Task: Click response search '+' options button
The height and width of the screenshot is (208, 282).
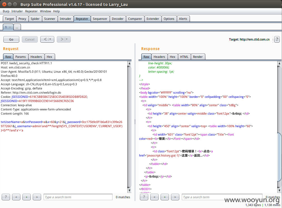Action: click(x=165, y=197)
